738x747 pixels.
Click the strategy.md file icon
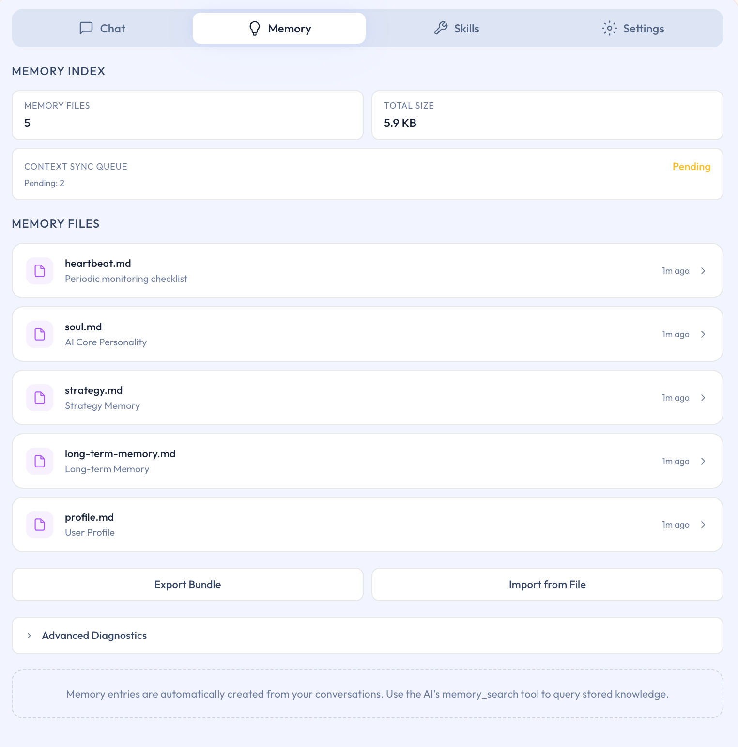(40, 398)
